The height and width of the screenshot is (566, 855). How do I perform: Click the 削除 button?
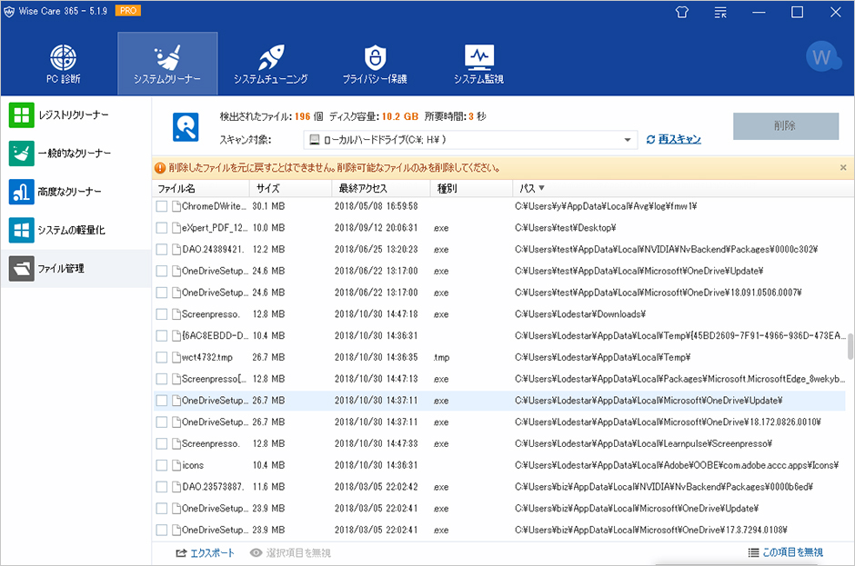tap(786, 126)
